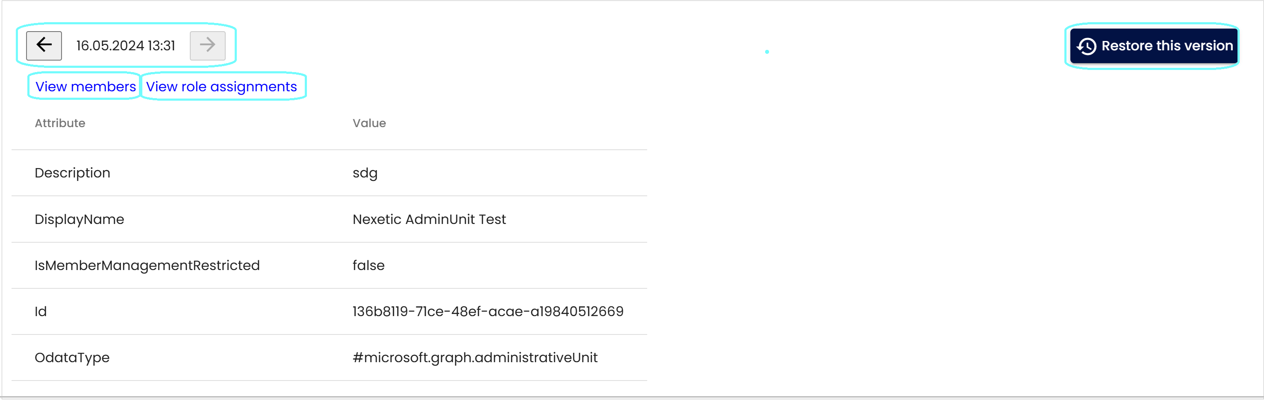This screenshot has height=401, width=1264.
Task: Select the IsMemberManagementRestricted row
Action: click(329, 265)
